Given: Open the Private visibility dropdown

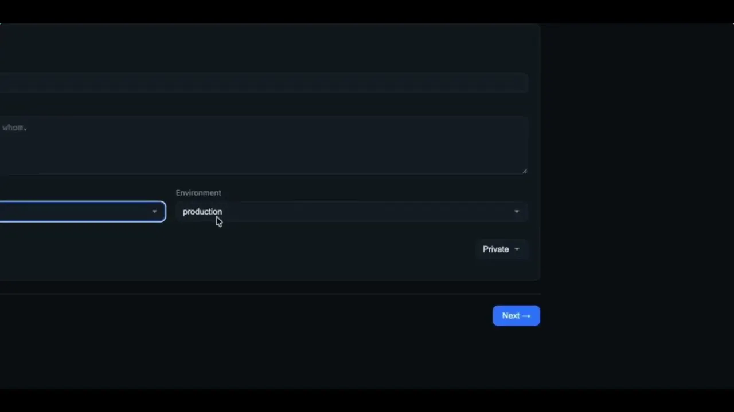Looking at the screenshot, I should coord(501,249).
